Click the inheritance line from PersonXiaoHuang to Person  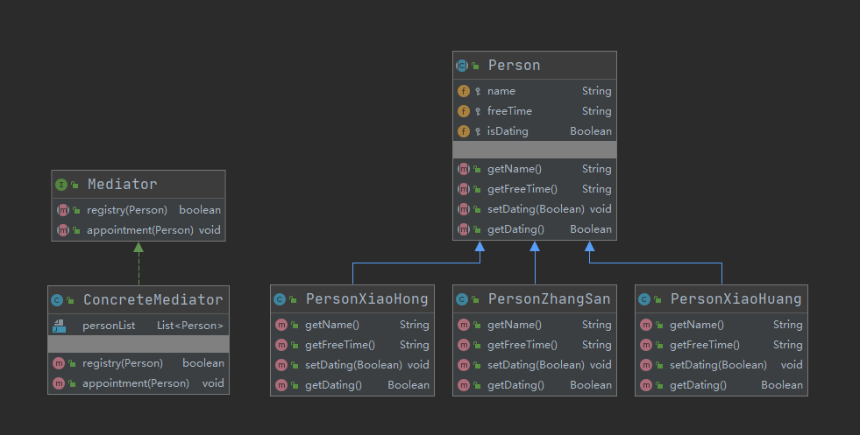coord(656,263)
